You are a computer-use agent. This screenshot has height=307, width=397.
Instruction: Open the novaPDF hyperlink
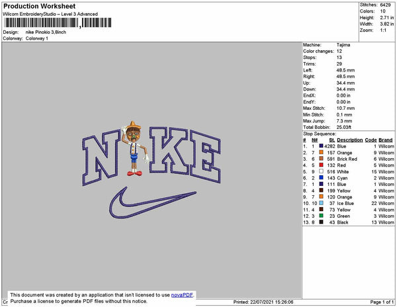pos(182,295)
